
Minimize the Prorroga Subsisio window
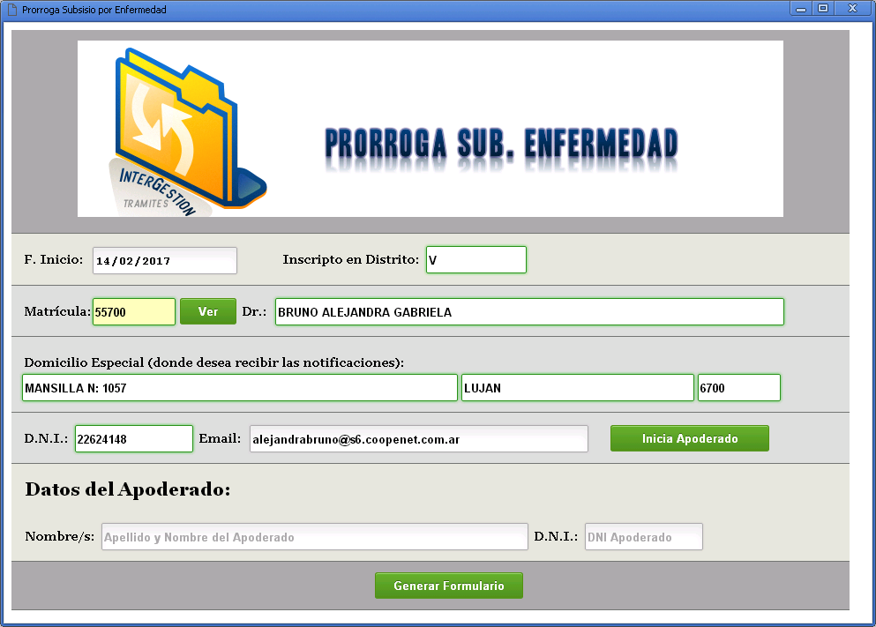pyautogui.click(x=801, y=9)
